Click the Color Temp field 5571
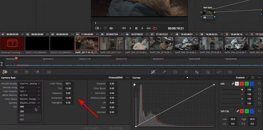263x130 pixels. click(x=68, y=84)
